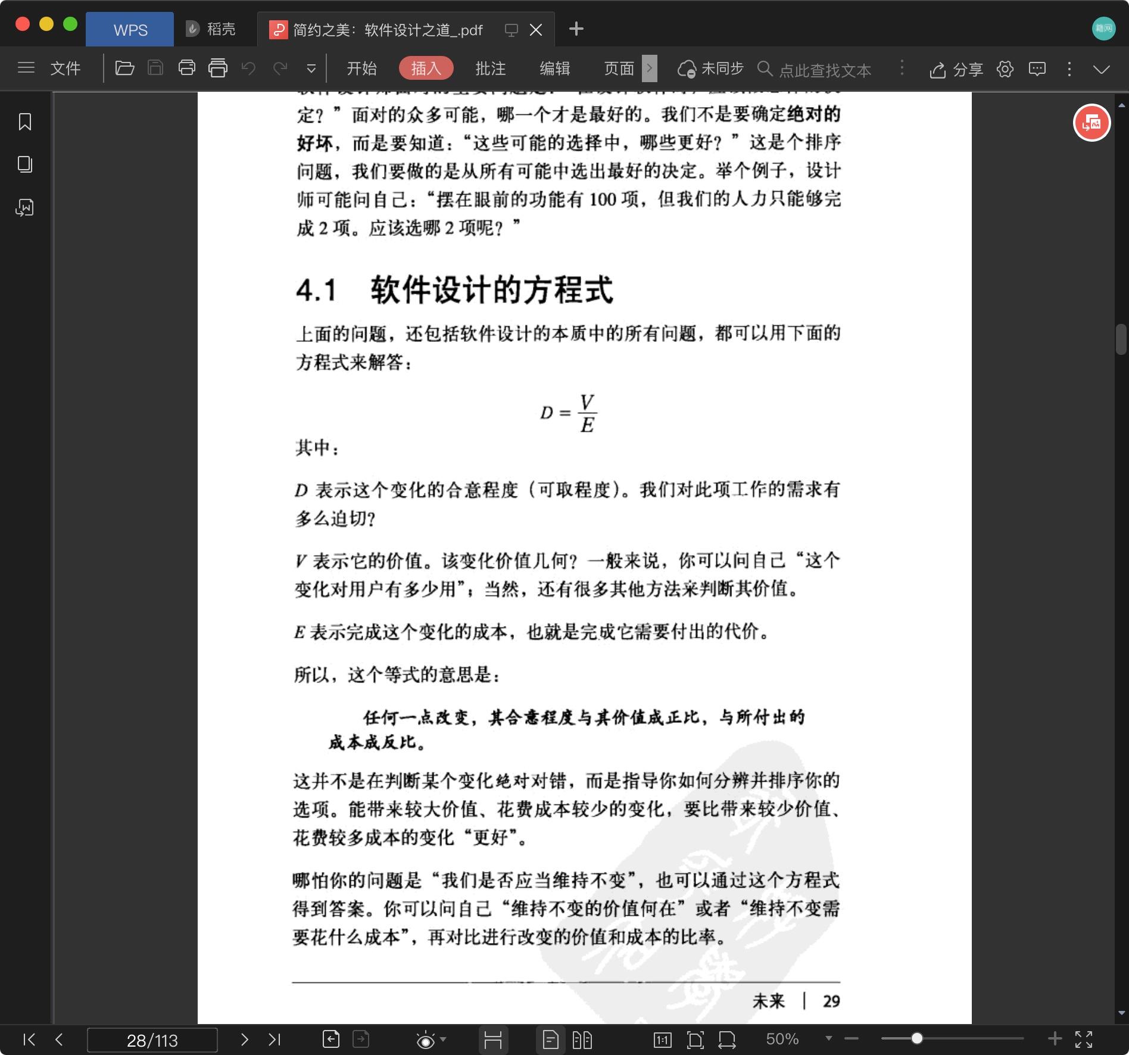The image size is (1129, 1055).
Task: Fit page to window
Action: point(695,1040)
